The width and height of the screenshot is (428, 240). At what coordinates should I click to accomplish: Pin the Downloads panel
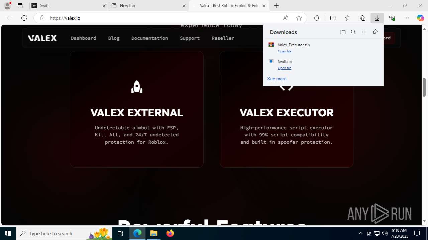[375, 32]
